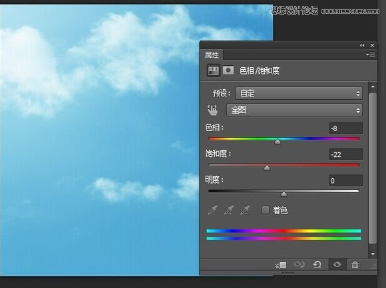Close the Properties panel
Screen dimensions: 386x288
pyautogui.click(x=372, y=45)
